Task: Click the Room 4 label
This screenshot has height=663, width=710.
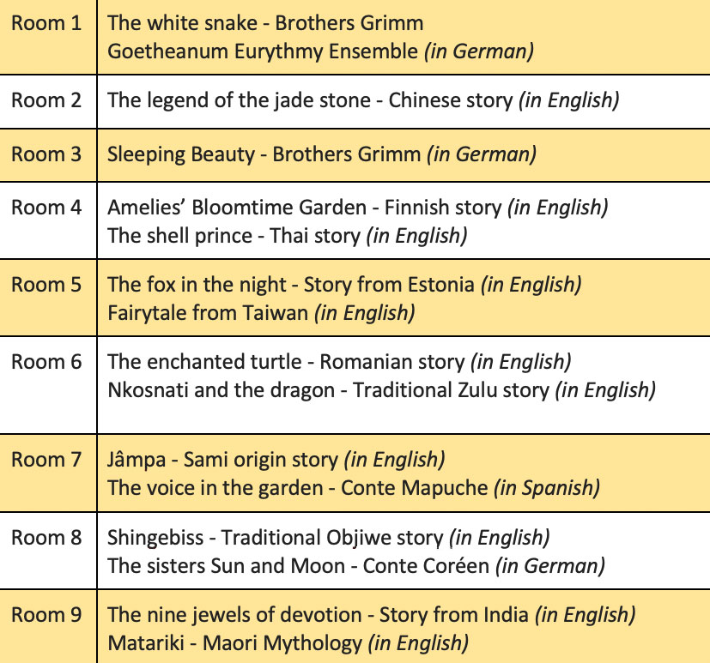Action: pyautogui.click(x=46, y=208)
